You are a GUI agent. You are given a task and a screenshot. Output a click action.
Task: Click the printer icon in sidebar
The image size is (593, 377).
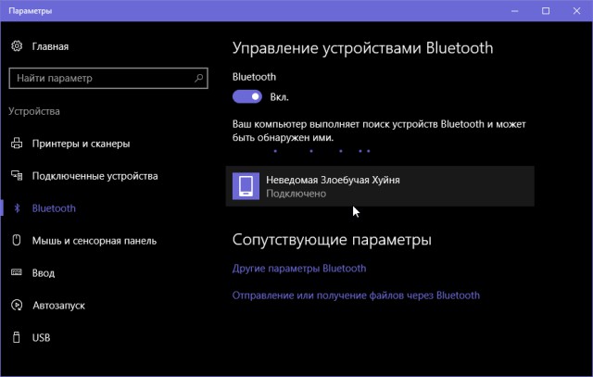pyautogui.click(x=17, y=144)
